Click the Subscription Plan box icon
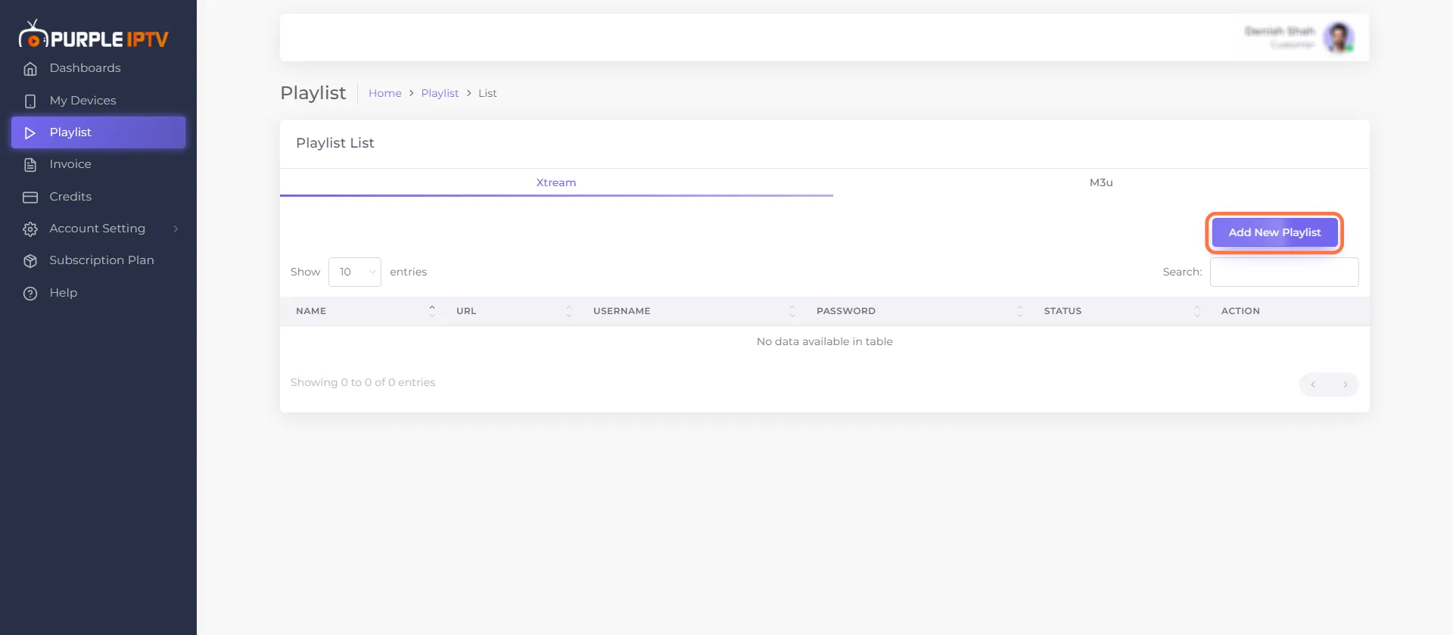Screen dimensions: 1453x635 [x=30, y=261]
